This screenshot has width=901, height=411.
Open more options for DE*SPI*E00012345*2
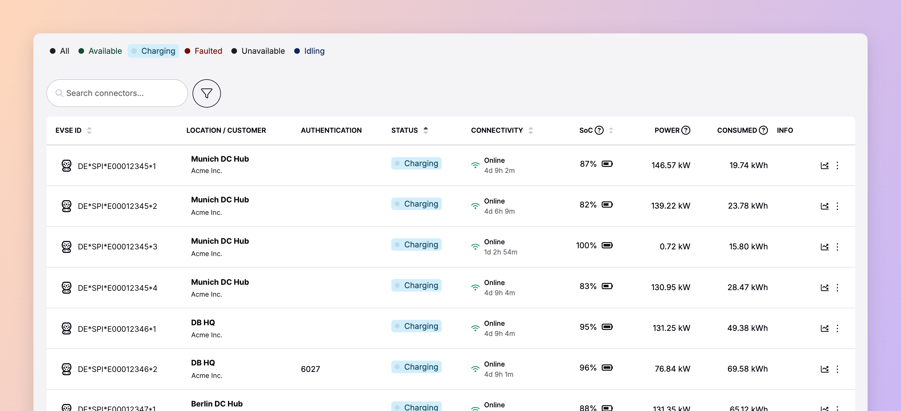tap(837, 206)
